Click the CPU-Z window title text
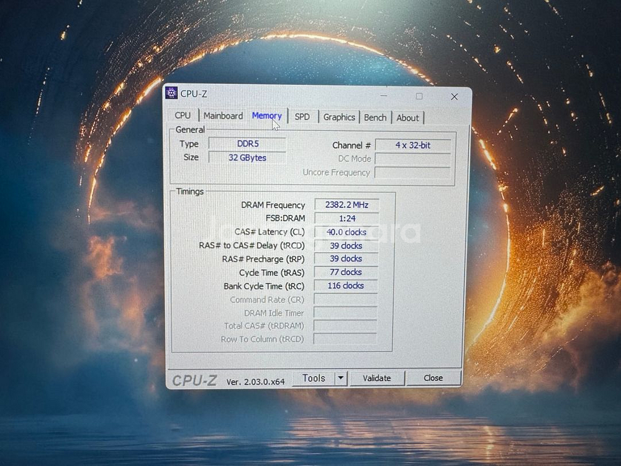The height and width of the screenshot is (466, 621). 194,94
